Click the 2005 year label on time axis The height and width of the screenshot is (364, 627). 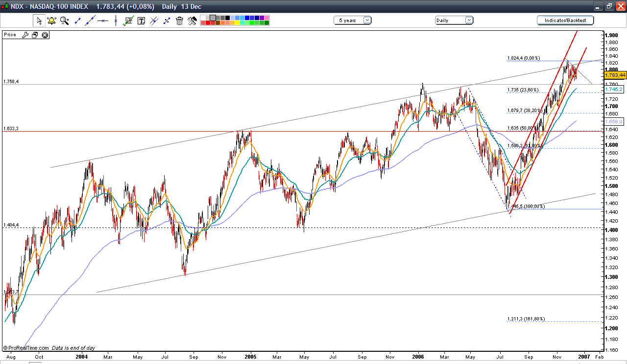click(x=251, y=358)
